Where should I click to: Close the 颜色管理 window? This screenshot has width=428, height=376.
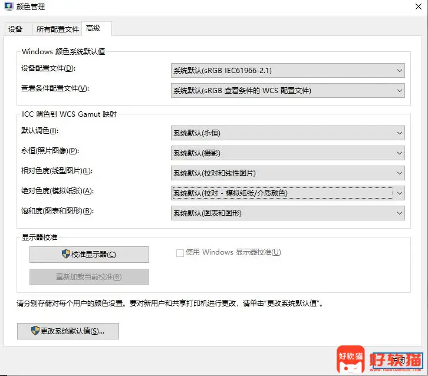[x=418, y=6]
